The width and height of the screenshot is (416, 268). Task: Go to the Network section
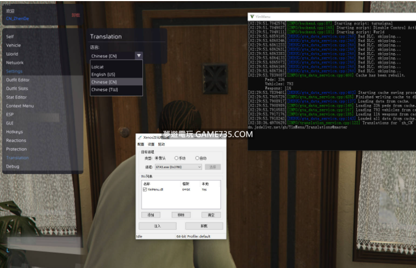15,63
